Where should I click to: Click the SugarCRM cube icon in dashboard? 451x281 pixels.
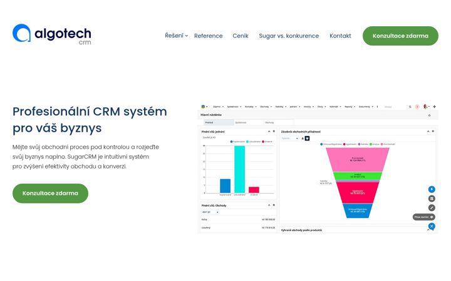click(x=203, y=106)
